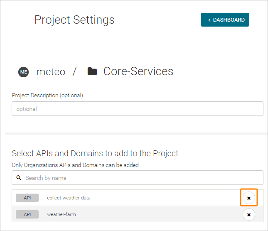Viewport: 268px width, 231px height.
Task: Click the Select APIs and Domains heading
Action: [95, 153]
